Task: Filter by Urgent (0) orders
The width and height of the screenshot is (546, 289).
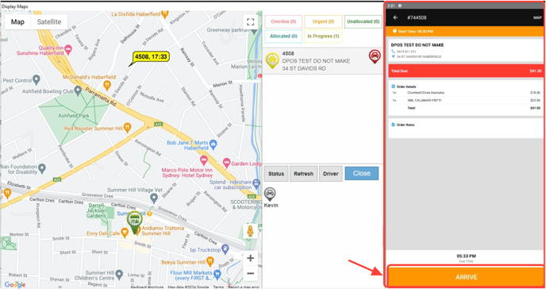Action: tap(323, 21)
